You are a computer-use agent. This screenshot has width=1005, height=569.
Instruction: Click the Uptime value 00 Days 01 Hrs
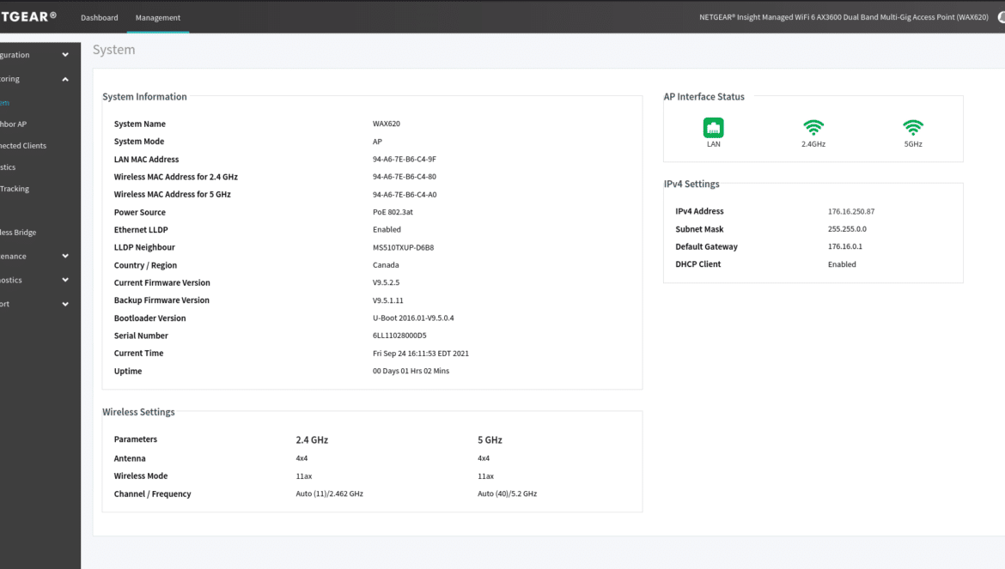tap(411, 371)
